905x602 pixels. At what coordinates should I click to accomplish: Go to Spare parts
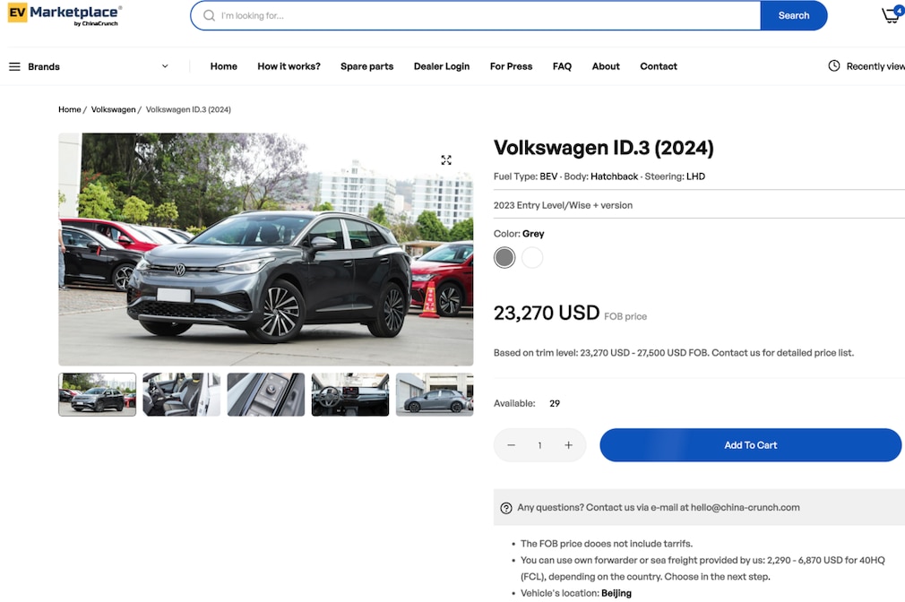coord(366,66)
